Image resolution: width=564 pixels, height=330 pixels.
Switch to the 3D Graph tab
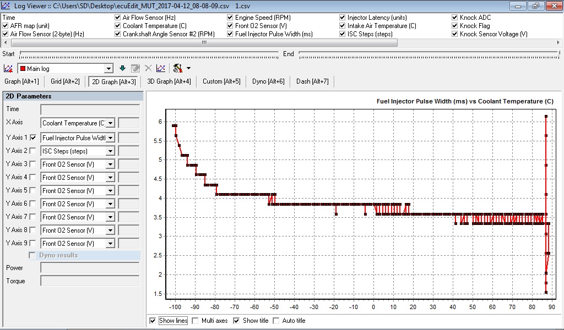click(x=169, y=81)
